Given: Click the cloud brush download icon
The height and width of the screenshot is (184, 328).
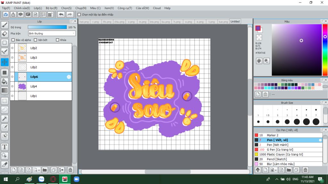Looking at the screenshot, I should point(258,170).
